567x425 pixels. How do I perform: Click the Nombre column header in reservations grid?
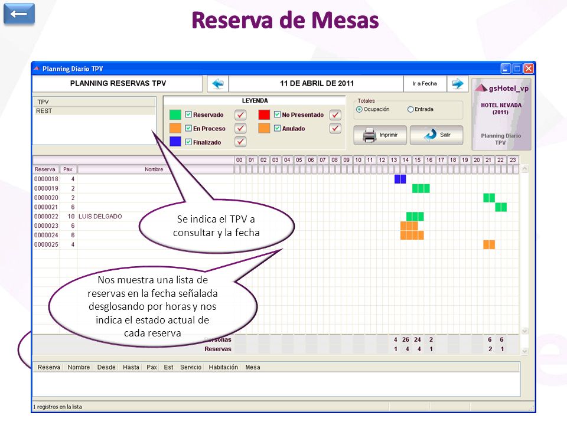click(x=155, y=169)
